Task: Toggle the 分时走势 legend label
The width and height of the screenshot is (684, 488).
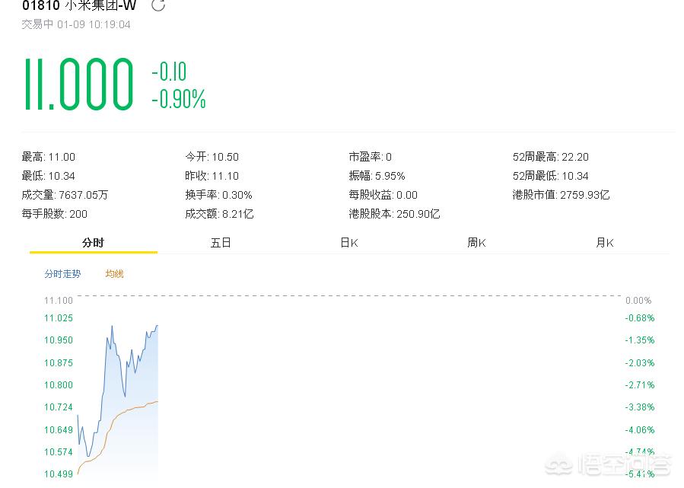Action: (x=62, y=273)
